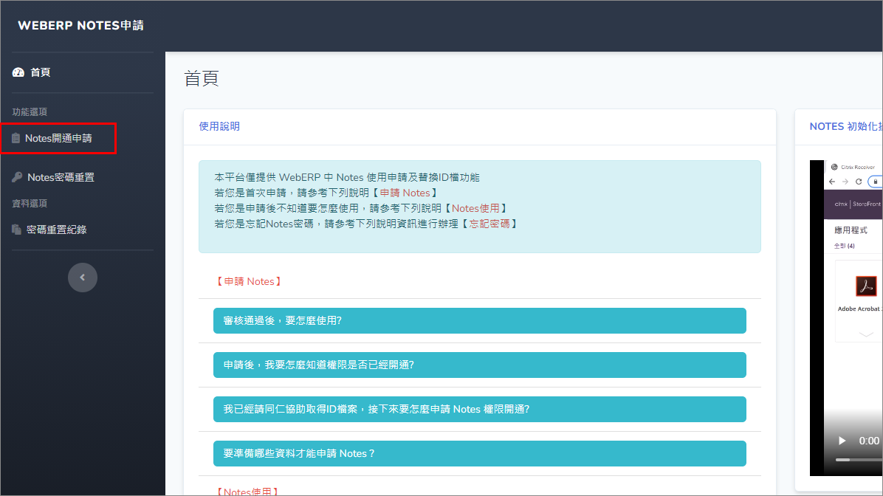Collapse the sidebar with the round chevron

82,277
